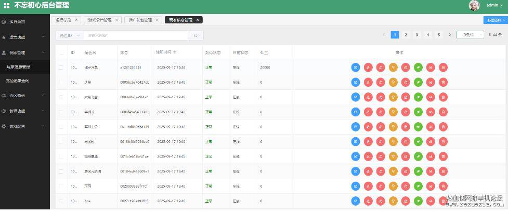Viewport: 508px width, 212px height.
Task: Click blue edit icon for 0013b40c7044bc9
Action: (356, 142)
